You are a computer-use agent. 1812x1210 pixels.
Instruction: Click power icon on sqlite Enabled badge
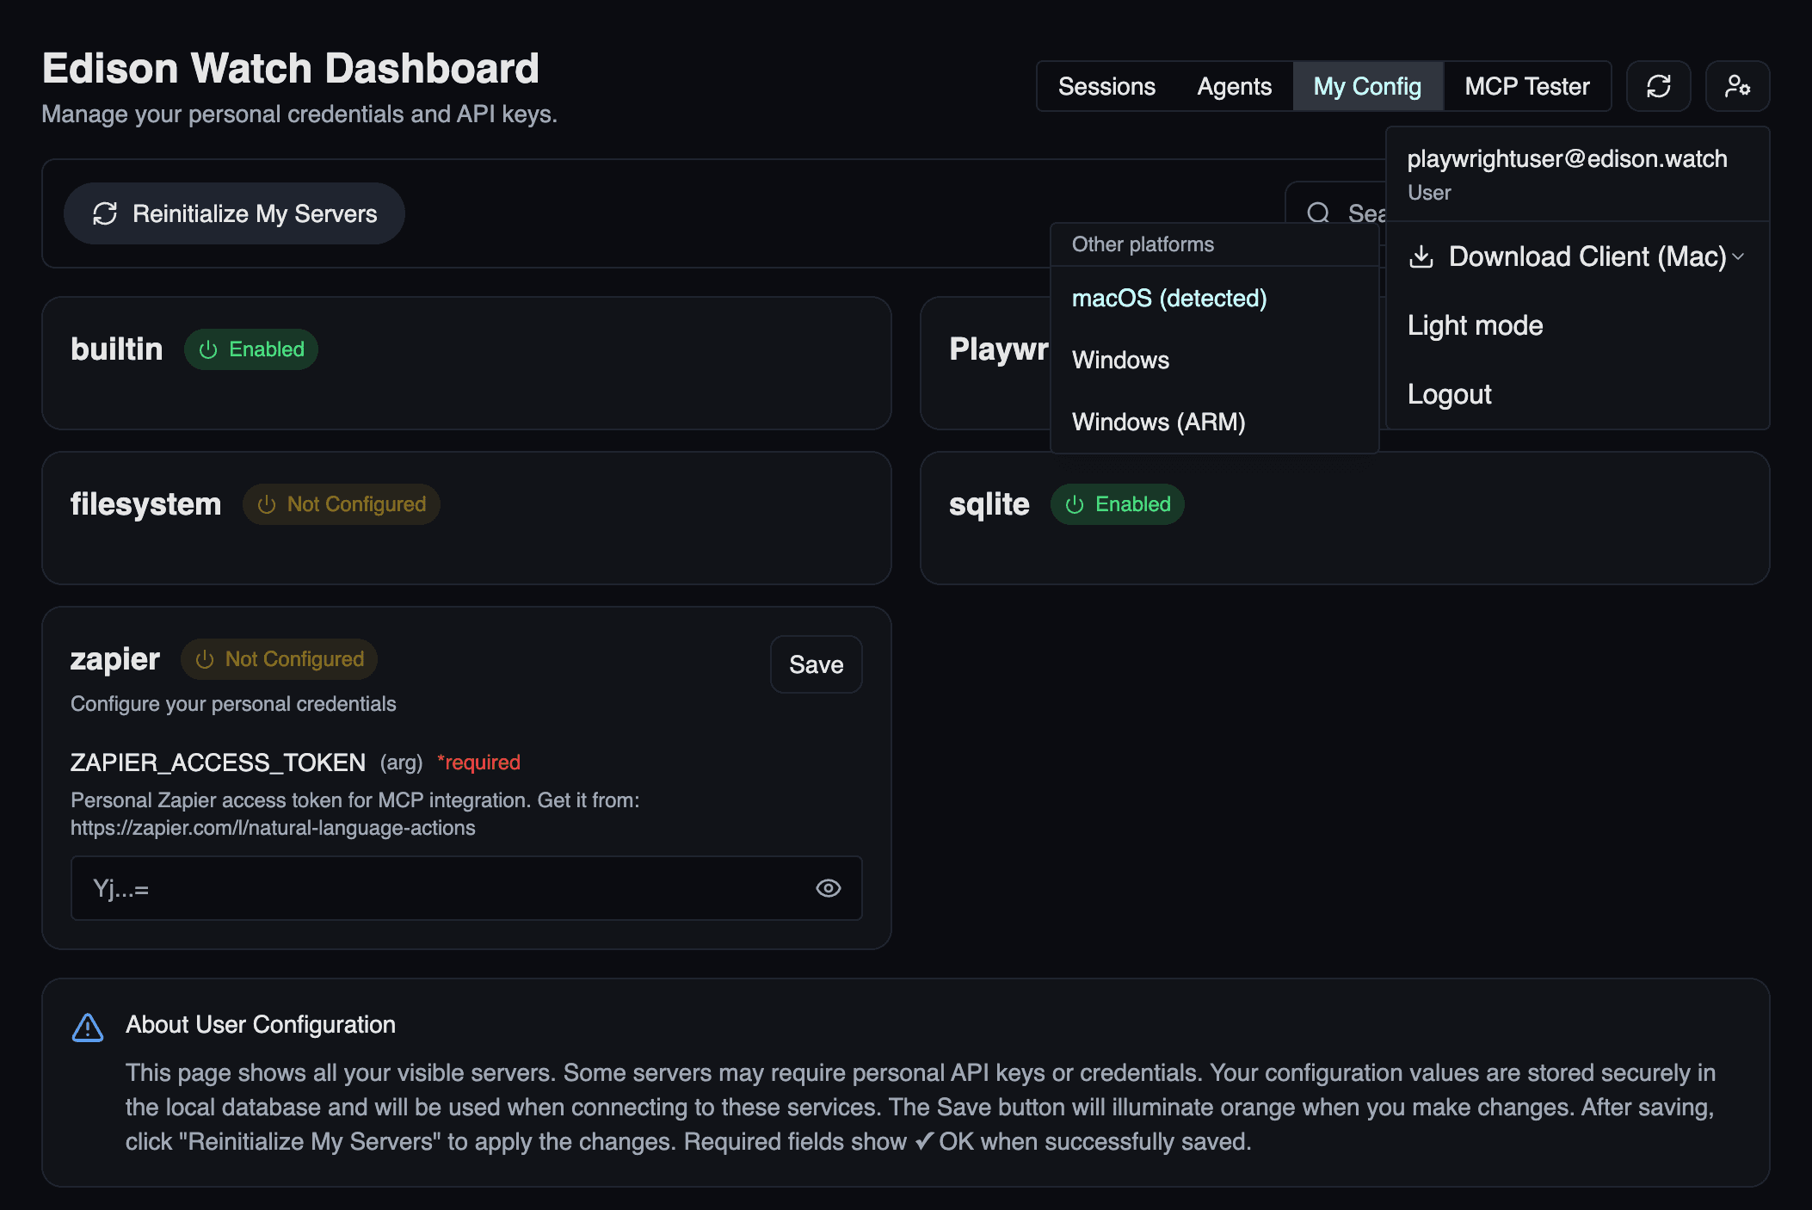(1075, 504)
